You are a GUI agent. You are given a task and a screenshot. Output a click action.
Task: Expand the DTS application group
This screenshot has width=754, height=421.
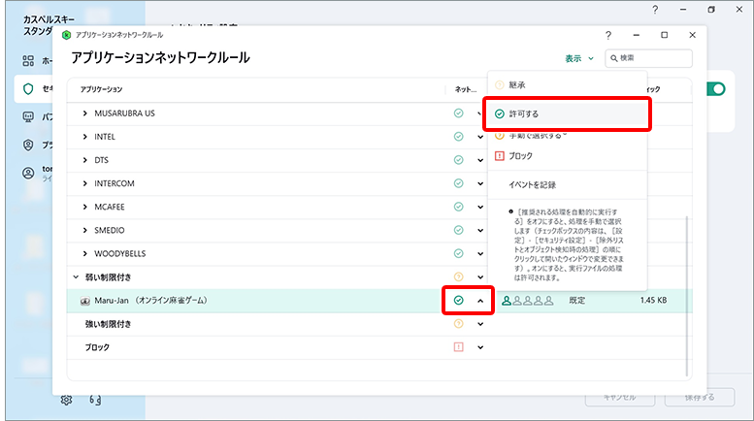[85, 160]
